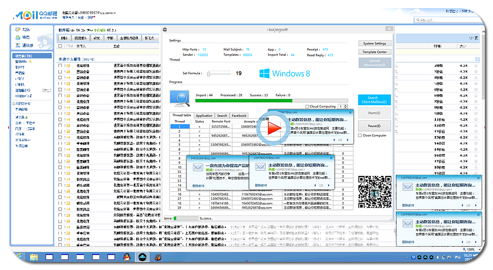Select highlighted thread 1 cell in the table
Viewport: 493px width, 270px height.
coord(180,126)
